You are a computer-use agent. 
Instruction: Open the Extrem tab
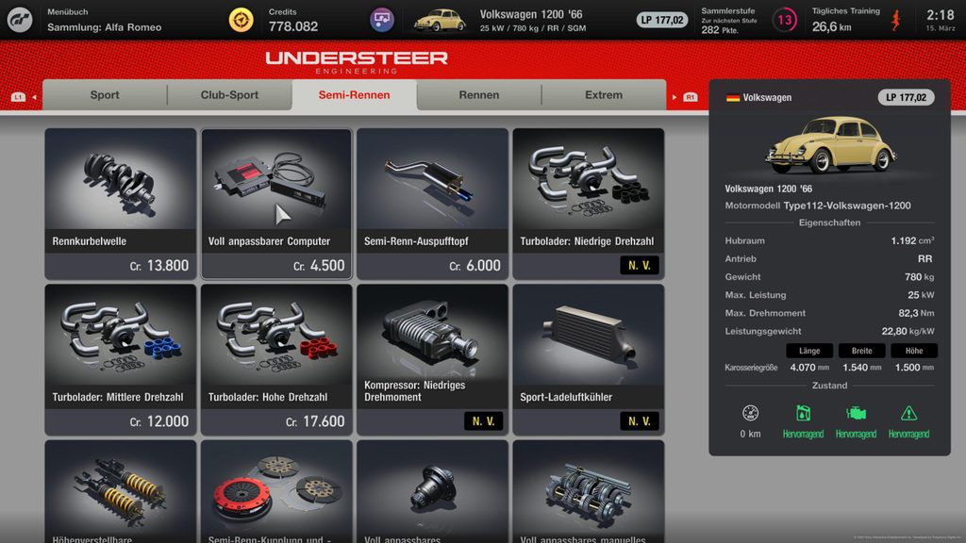pyautogui.click(x=604, y=95)
